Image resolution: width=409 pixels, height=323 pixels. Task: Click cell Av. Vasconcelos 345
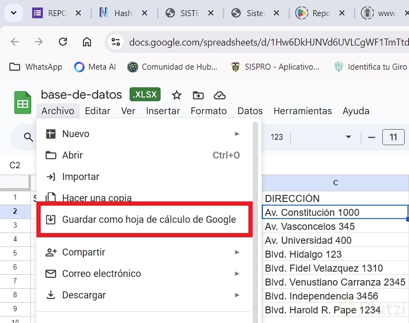pyautogui.click(x=336, y=226)
